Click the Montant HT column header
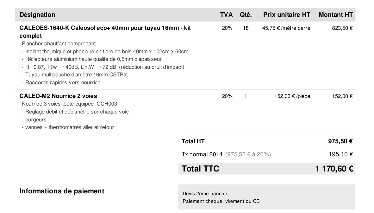Viewport: 374px width, 213px height. click(x=336, y=15)
